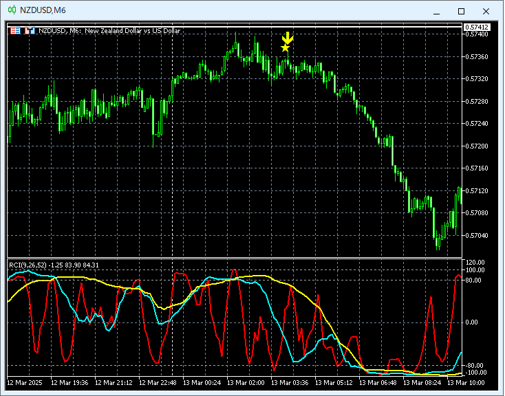Click the NZDUSD chart window candlestick icon
This screenshot has height=396, width=505.
tap(12, 10)
